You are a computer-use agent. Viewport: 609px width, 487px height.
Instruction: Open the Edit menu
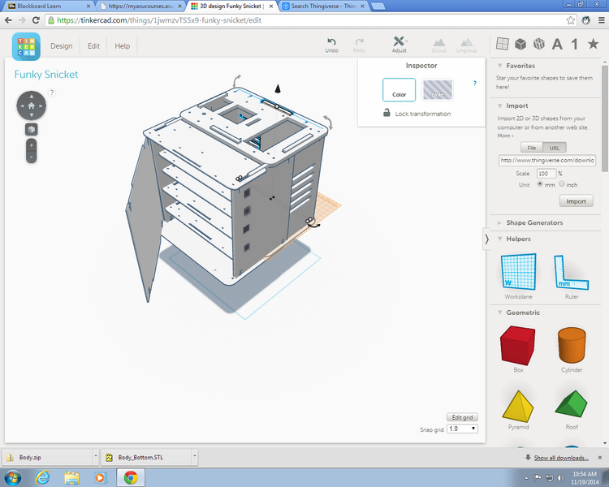click(x=93, y=46)
